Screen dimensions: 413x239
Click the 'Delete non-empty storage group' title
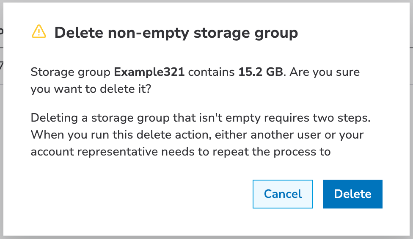176,33
